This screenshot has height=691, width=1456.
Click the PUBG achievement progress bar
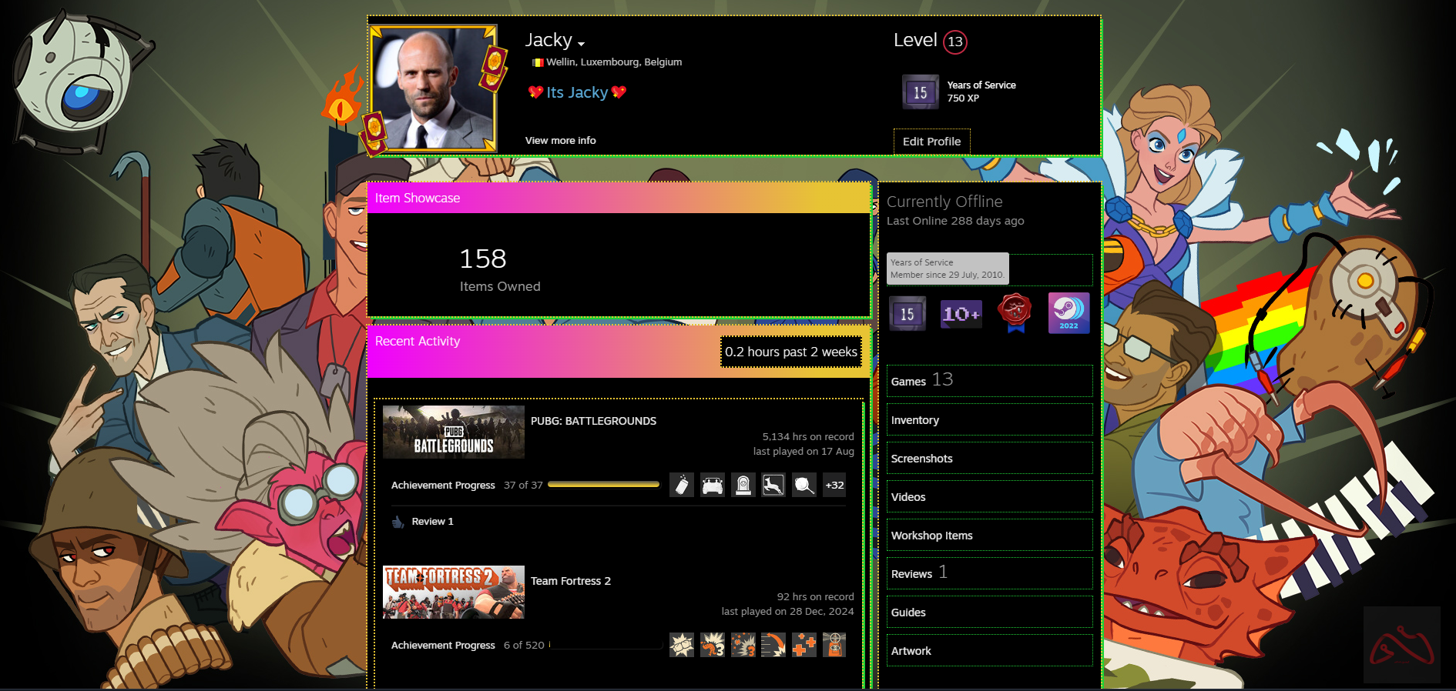(603, 486)
